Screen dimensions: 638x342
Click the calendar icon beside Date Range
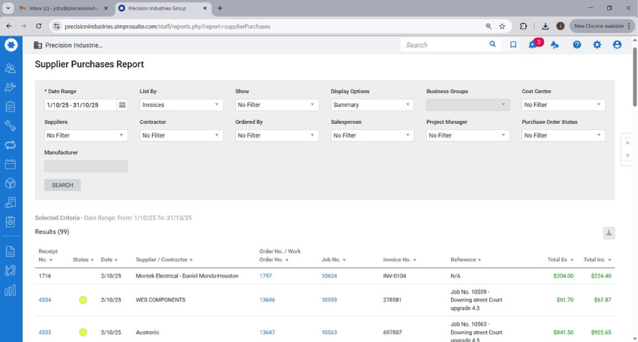click(122, 105)
